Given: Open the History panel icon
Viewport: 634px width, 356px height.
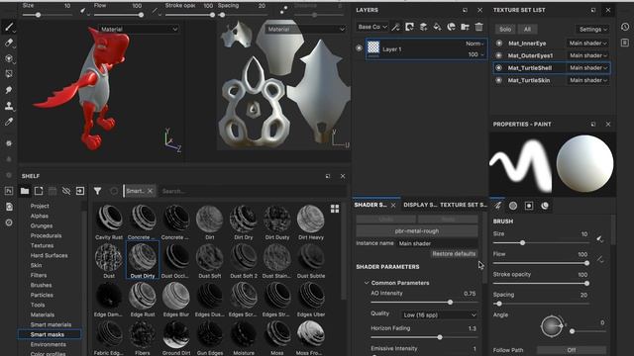Looking at the screenshot, I should coord(625,27).
